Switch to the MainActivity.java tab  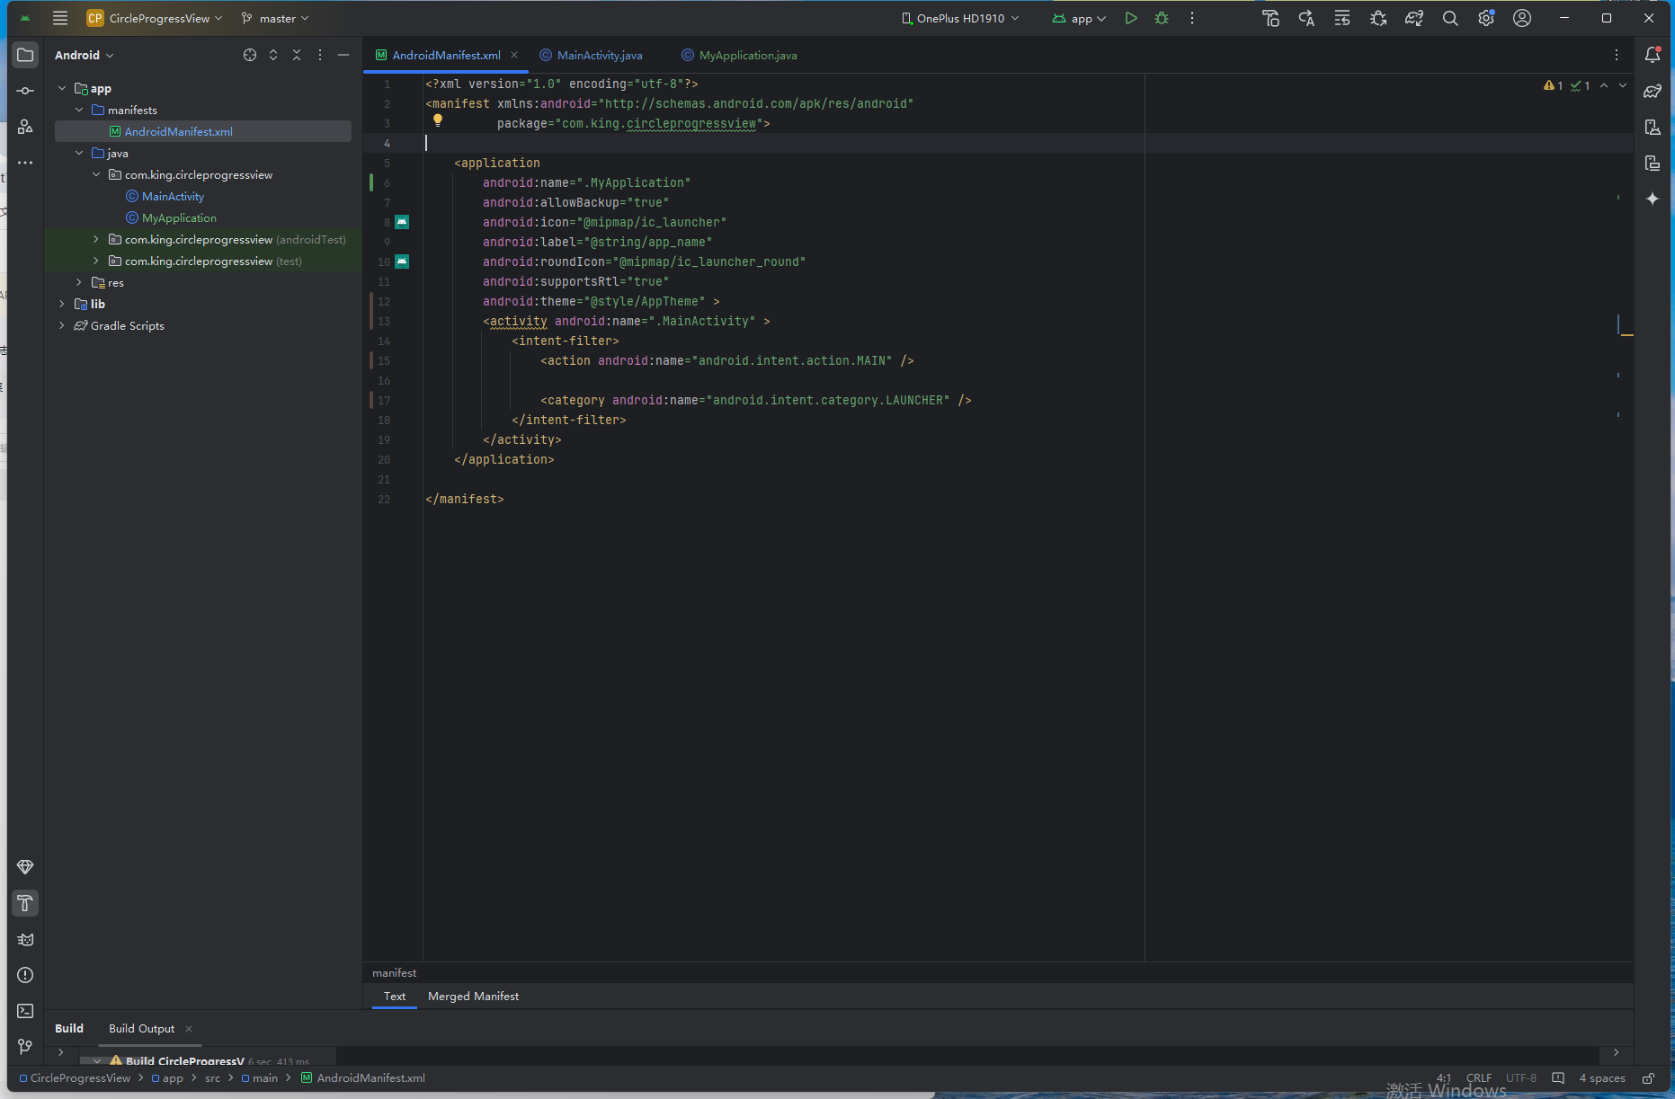tap(592, 55)
